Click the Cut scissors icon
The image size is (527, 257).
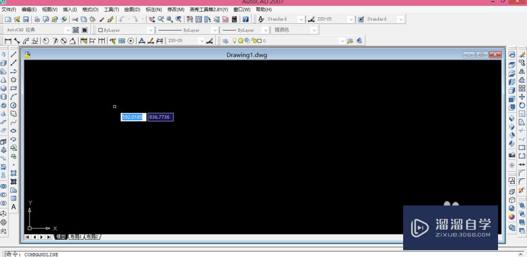(x=75, y=19)
